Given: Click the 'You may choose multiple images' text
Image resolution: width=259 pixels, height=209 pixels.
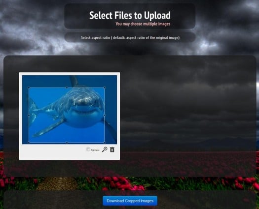Looking at the screenshot, I should 143,24.
